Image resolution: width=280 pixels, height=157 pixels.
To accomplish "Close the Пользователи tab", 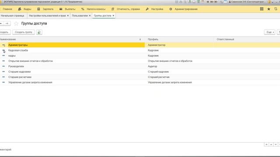I will pyautogui.click(x=90, y=16).
